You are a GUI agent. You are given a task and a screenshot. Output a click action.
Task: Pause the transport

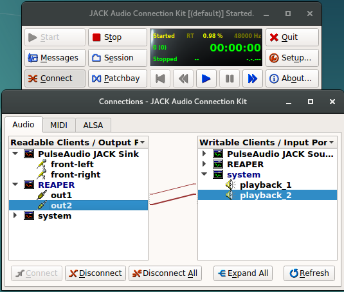tap(230, 78)
